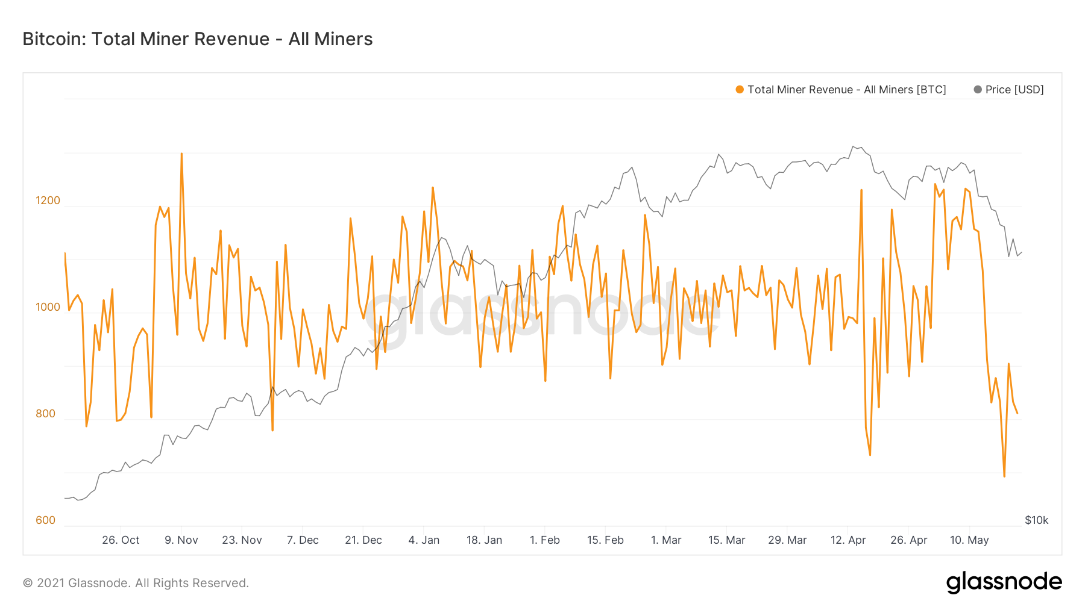
Task: Click the gray Price legend dot
Action: click(x=978, y=90)
